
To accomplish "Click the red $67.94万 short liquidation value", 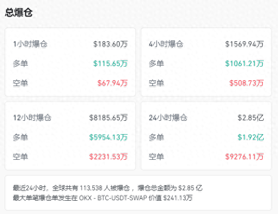I will pos(113,83).
